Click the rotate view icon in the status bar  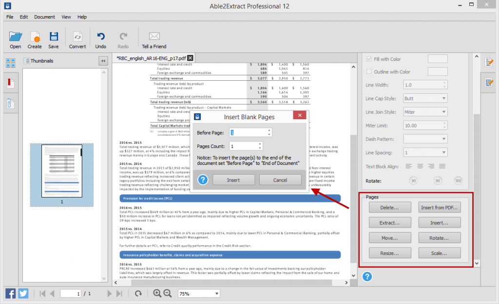139,293
